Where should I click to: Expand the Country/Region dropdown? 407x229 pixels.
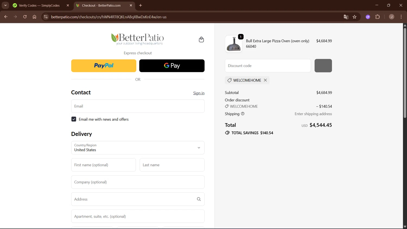[x=138, y=148]
